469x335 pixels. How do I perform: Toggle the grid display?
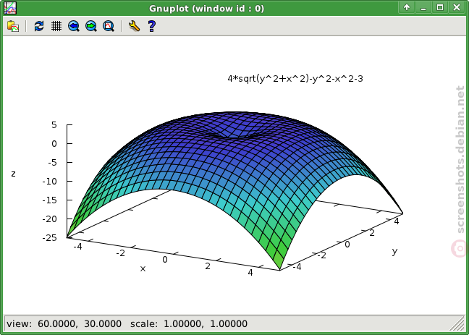tap(56, 26)
